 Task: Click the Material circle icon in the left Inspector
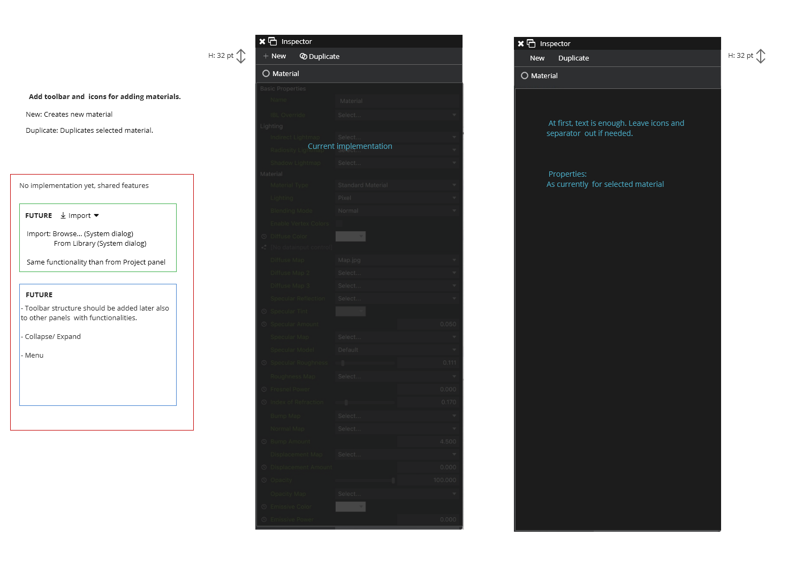tap(266, 73)
